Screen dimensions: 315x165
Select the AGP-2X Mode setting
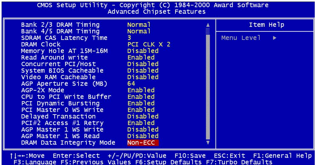pyautogui.click(x=42, y=90)
